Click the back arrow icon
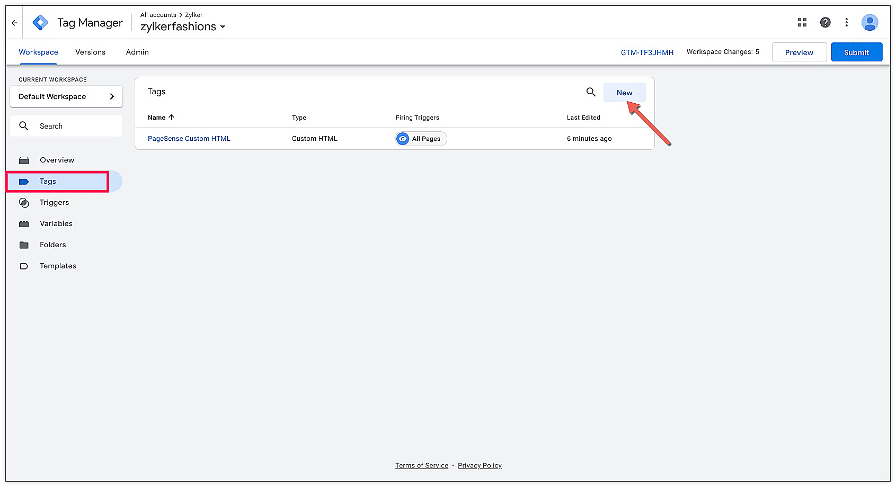 15,23
